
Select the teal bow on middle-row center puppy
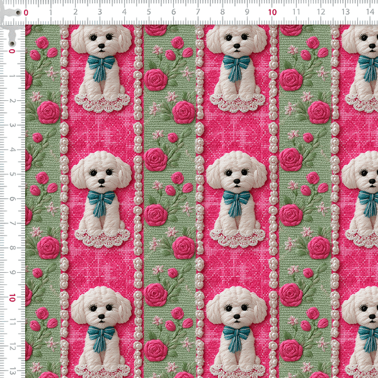pos(236,203)
